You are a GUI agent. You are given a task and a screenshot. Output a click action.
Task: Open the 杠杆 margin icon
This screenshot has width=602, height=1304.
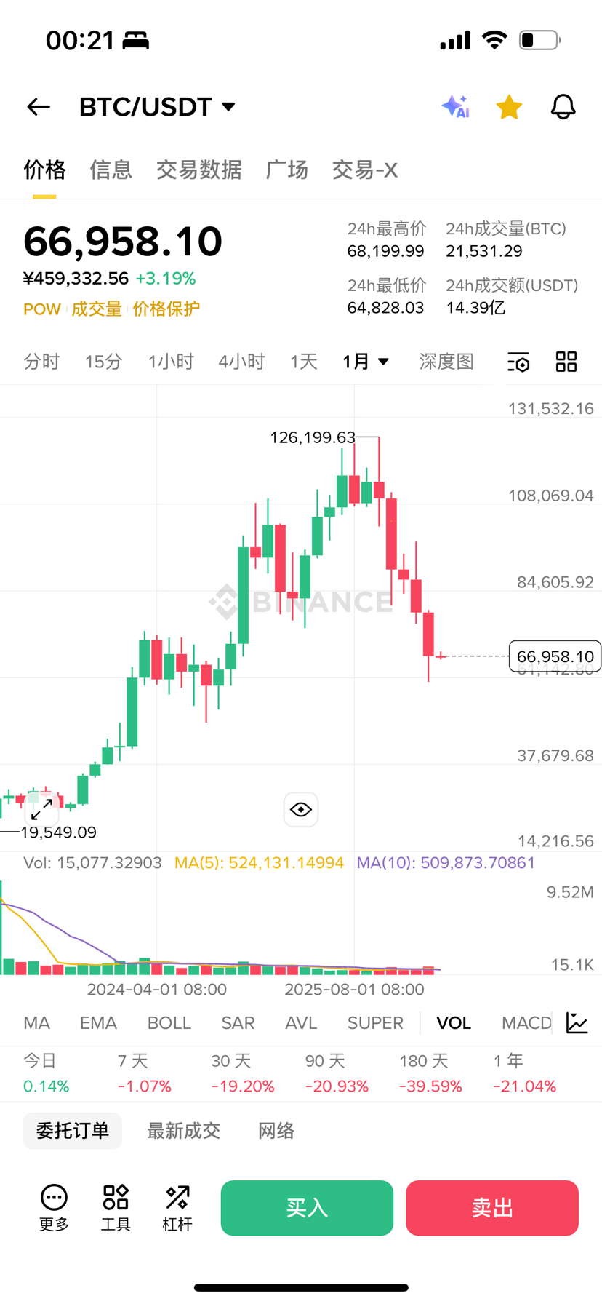click(x=177, y=1208)
